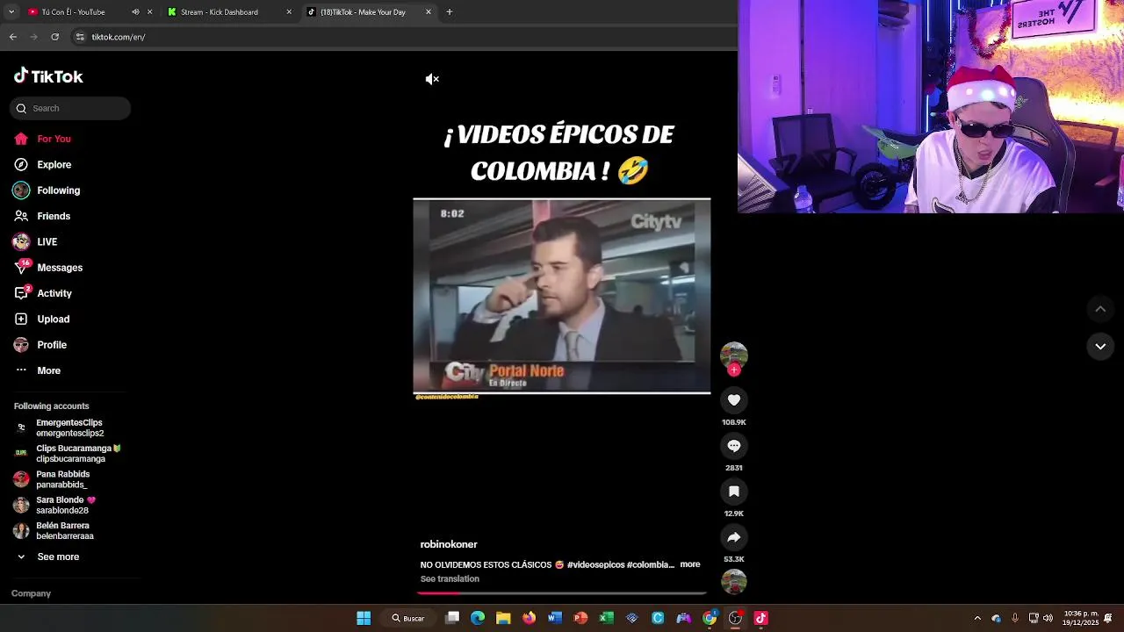This screenshot has height=632, width=1124.
Task: Click the taskbar Buscar search box
Action: pos(408,618)
